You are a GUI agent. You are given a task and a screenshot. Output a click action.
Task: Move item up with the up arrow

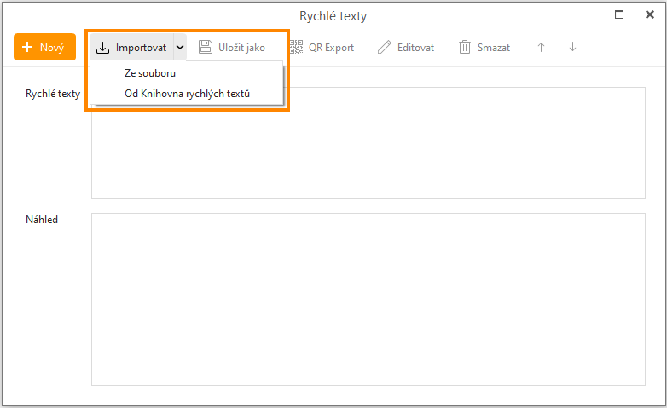(x=541, y=48)
